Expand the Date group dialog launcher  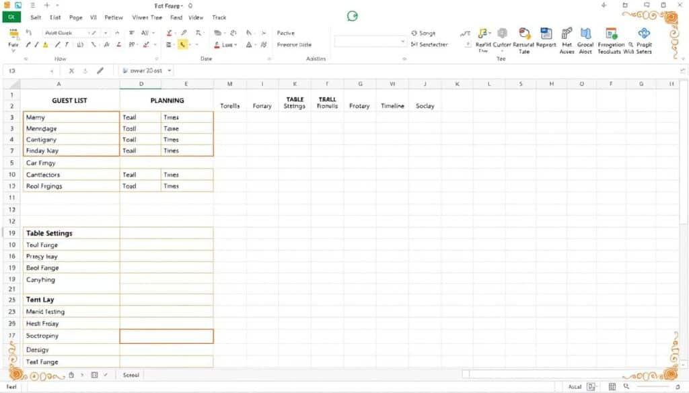(x=269, y=58)
